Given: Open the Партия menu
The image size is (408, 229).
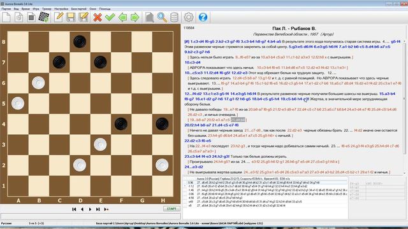Looking at the screenshot, I should point(6,9).
